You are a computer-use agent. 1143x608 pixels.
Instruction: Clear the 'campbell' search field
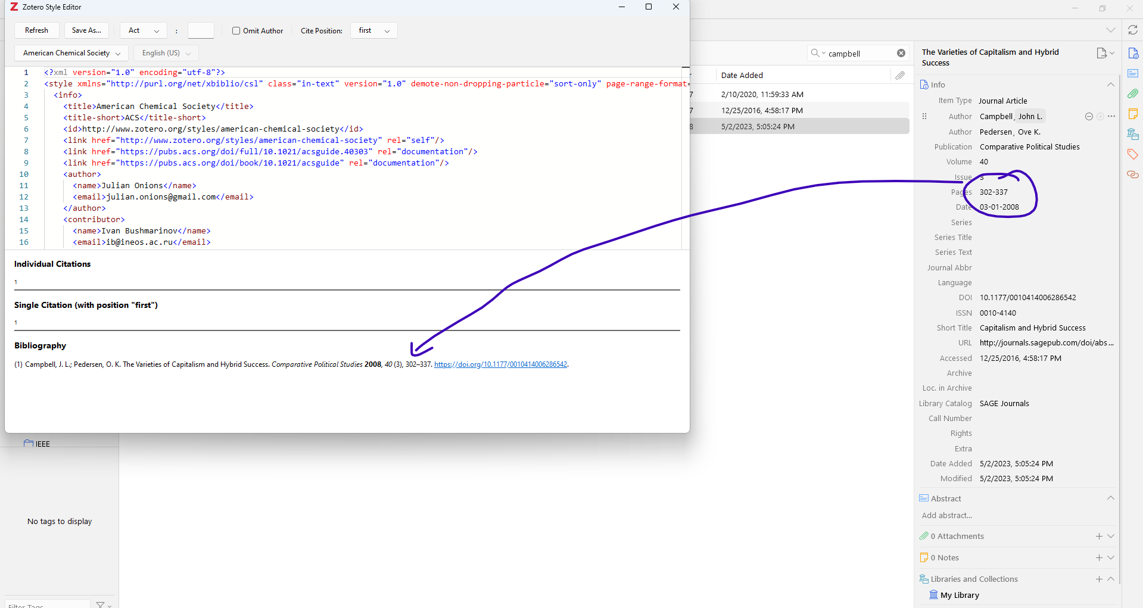(901, 53)
